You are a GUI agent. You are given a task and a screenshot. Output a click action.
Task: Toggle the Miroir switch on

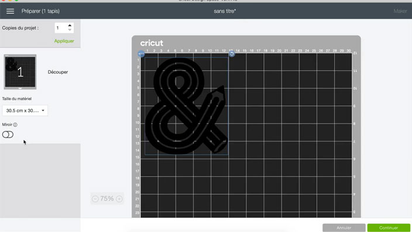8,135
